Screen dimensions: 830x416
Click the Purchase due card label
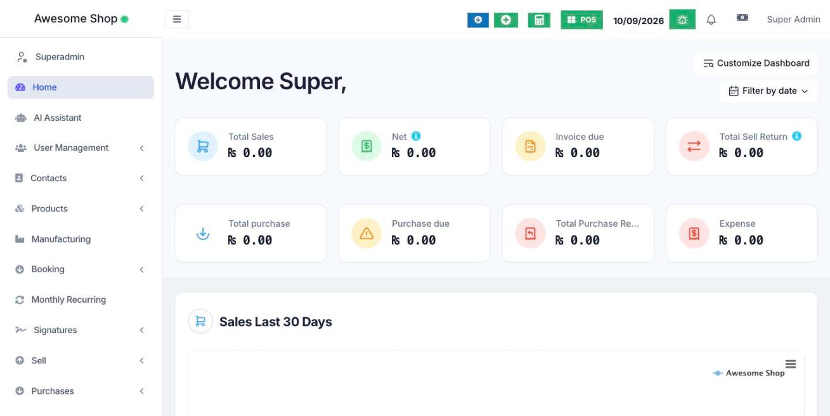point(420,224)
